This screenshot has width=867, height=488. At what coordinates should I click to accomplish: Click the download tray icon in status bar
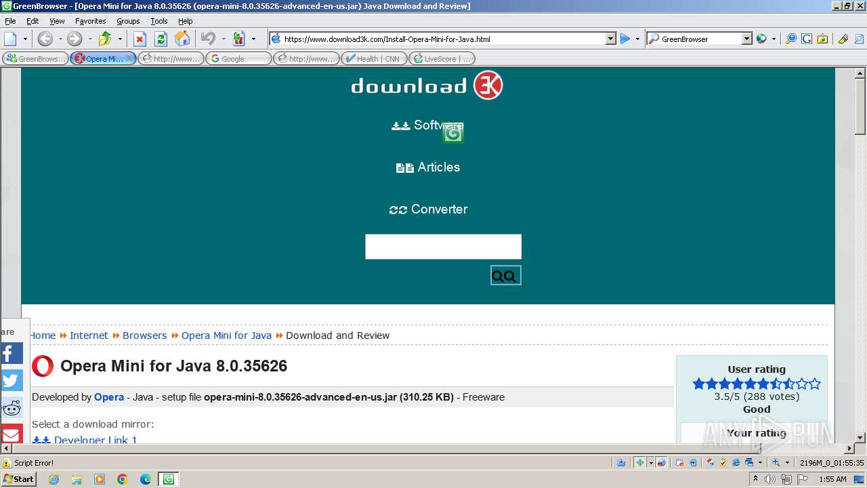coord(621,463)
